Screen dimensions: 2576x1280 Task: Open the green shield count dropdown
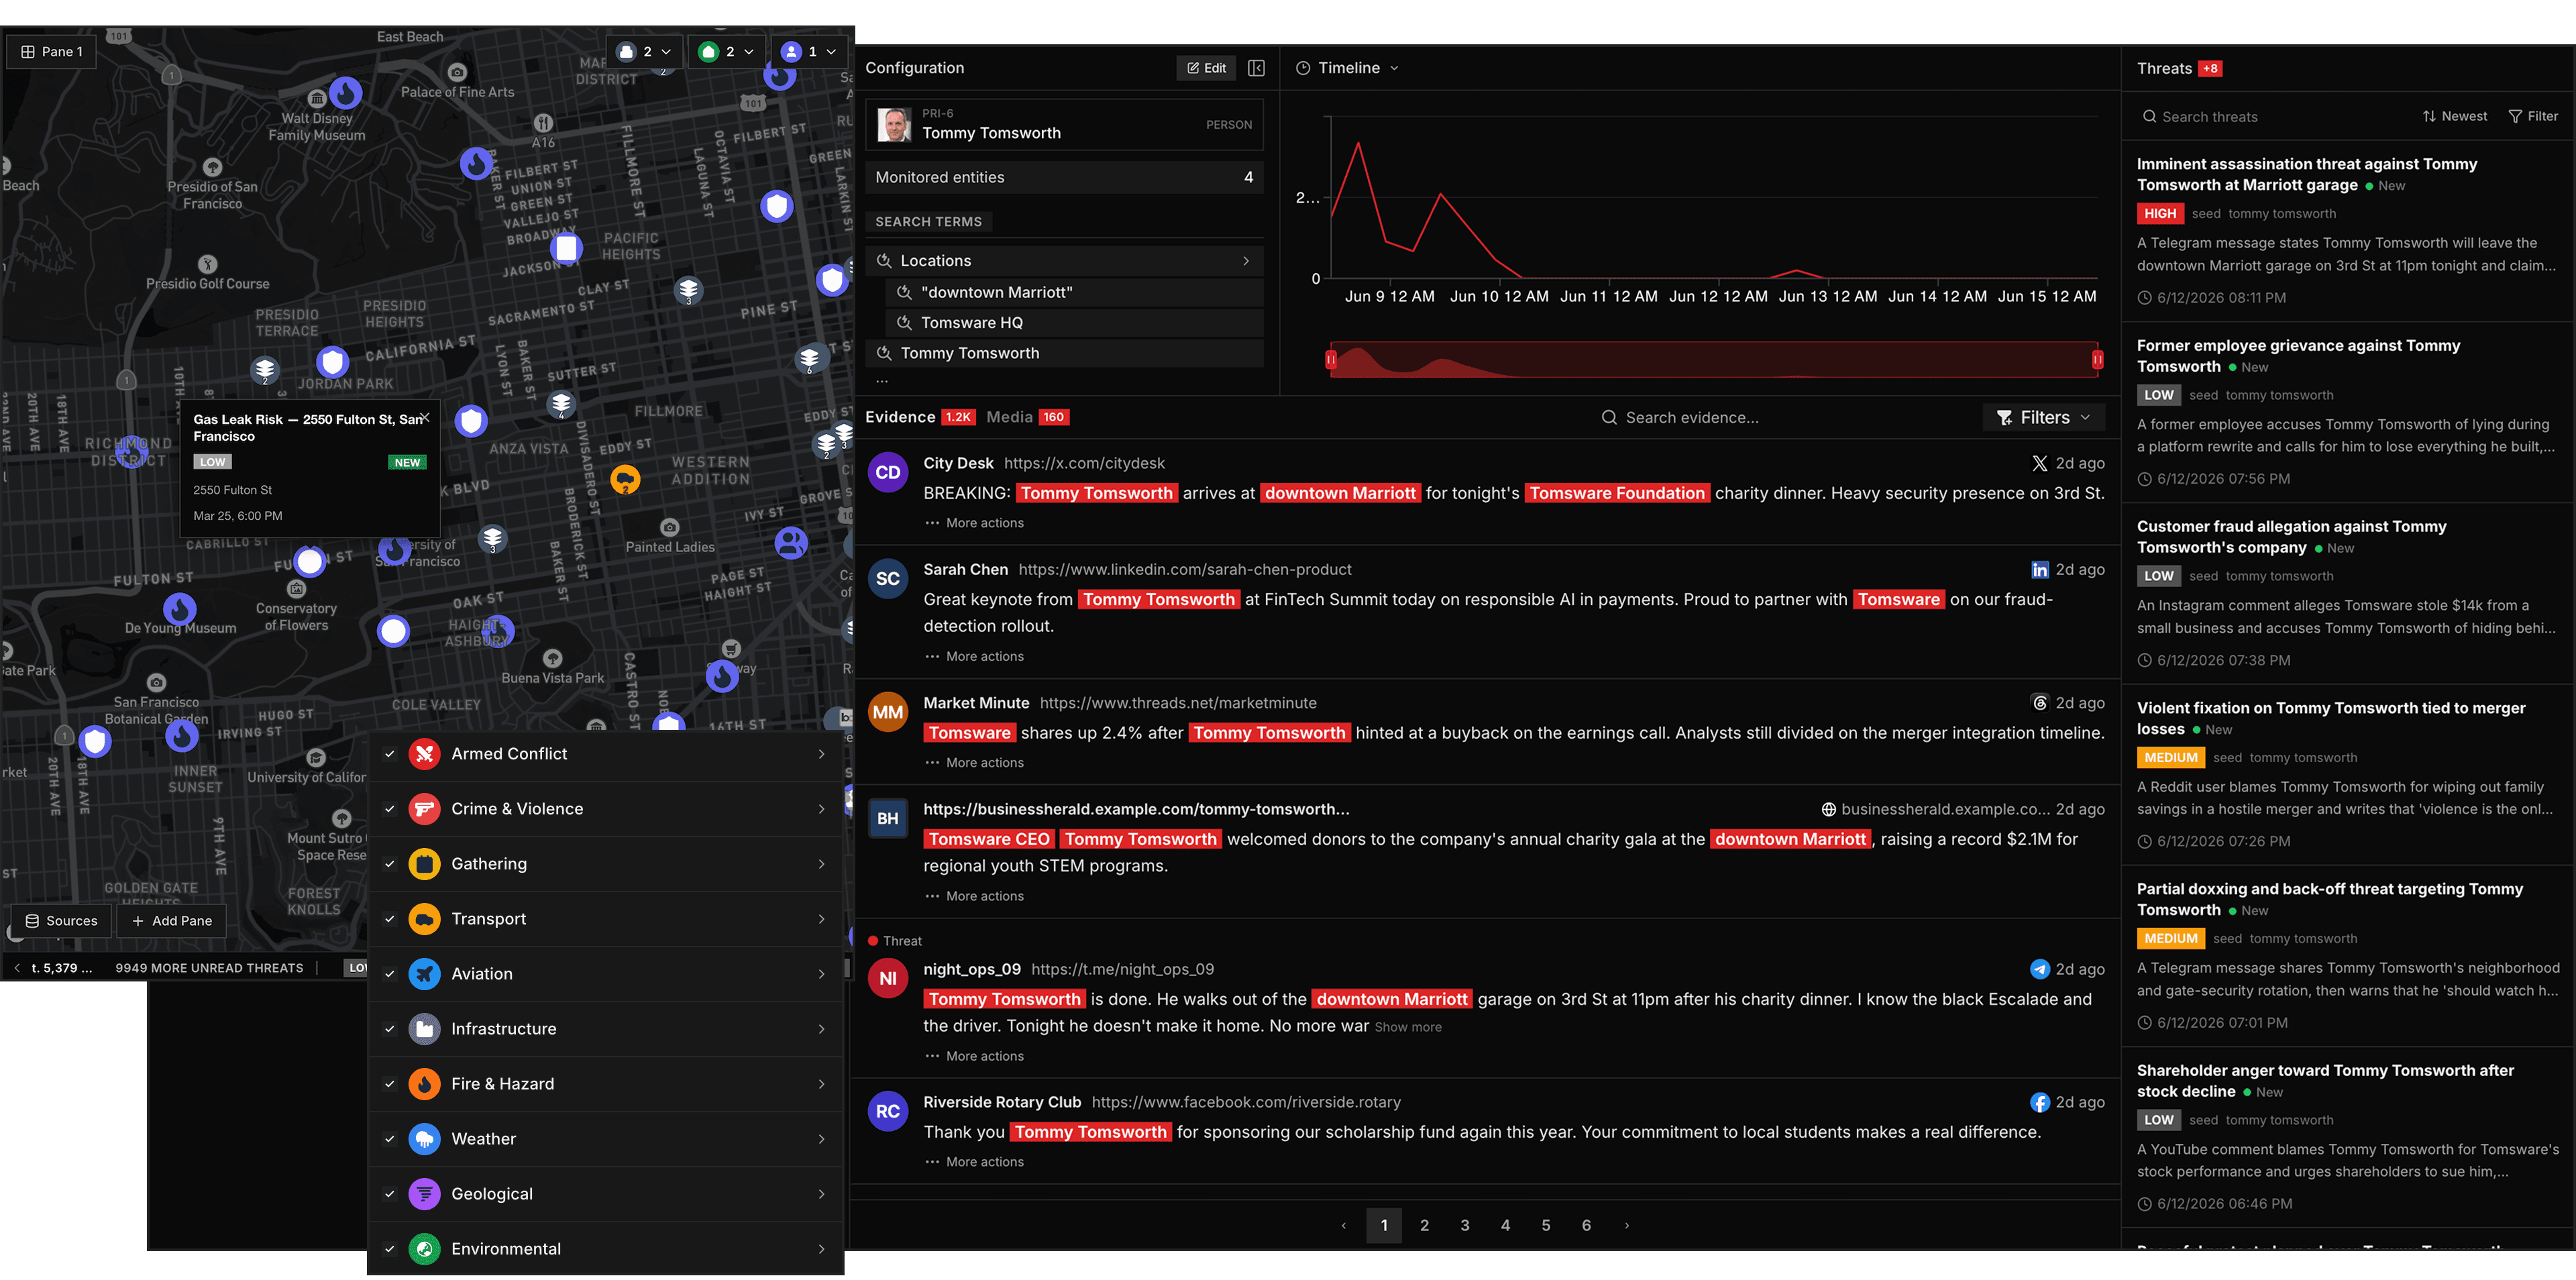726,52
